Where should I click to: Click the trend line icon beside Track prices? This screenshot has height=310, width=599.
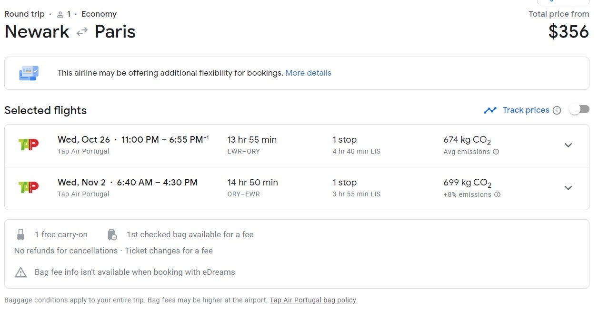click(x=490, y=110)
